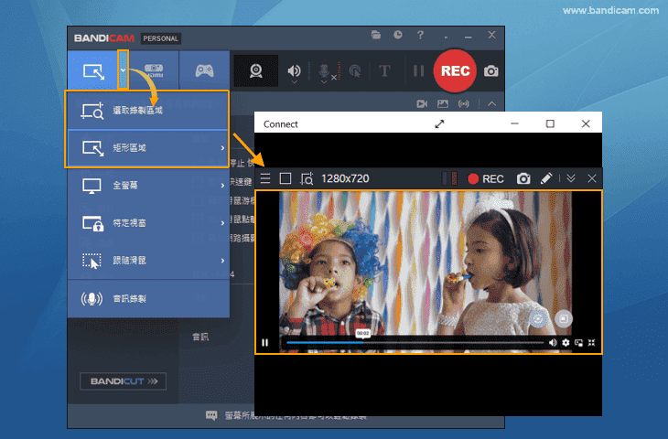Show video list camcorder icon
This screenshot has height=439, width=668.
pyautogui.click(x=422, y=104)
